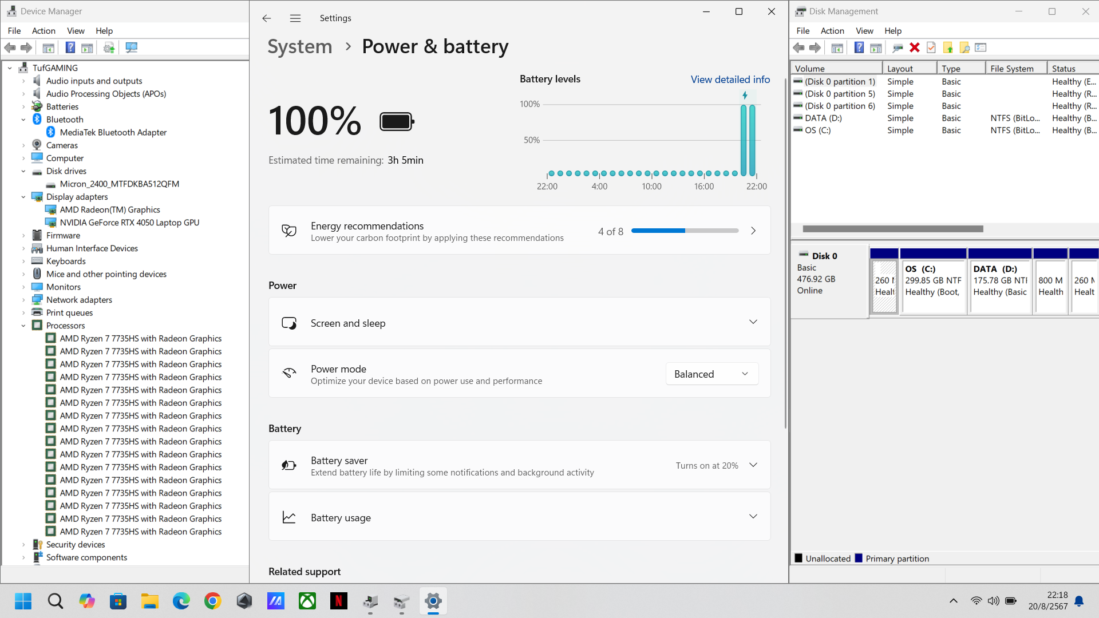Click folder with green arrow icon

point(948,48)
